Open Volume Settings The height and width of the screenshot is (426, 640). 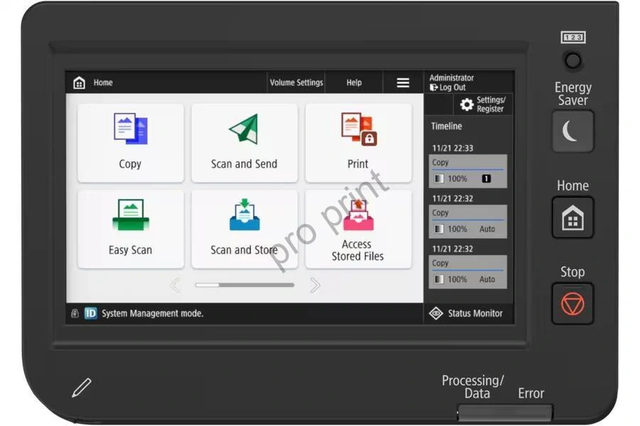(x=297, y=83)
